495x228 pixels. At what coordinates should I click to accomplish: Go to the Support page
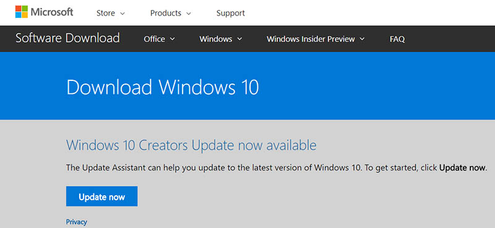pyautogui.click(x=230, y=13)
